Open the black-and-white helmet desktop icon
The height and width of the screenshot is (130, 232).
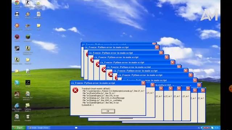(17, 14)
